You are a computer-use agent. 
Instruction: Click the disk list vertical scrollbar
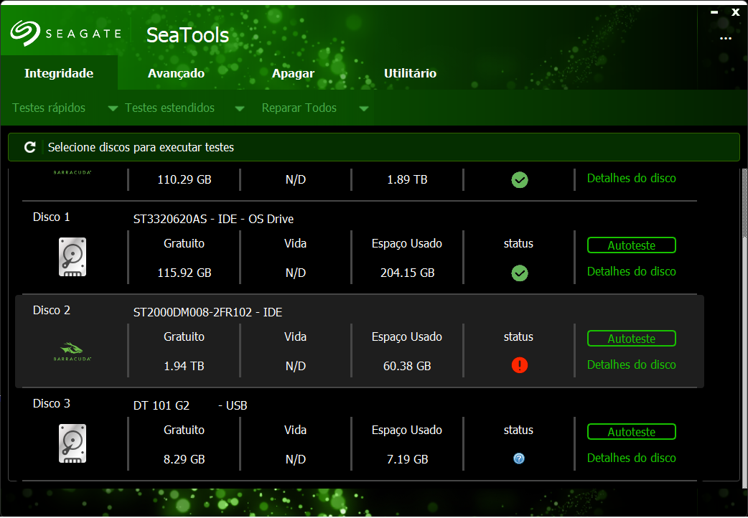(x=744, y=329)
